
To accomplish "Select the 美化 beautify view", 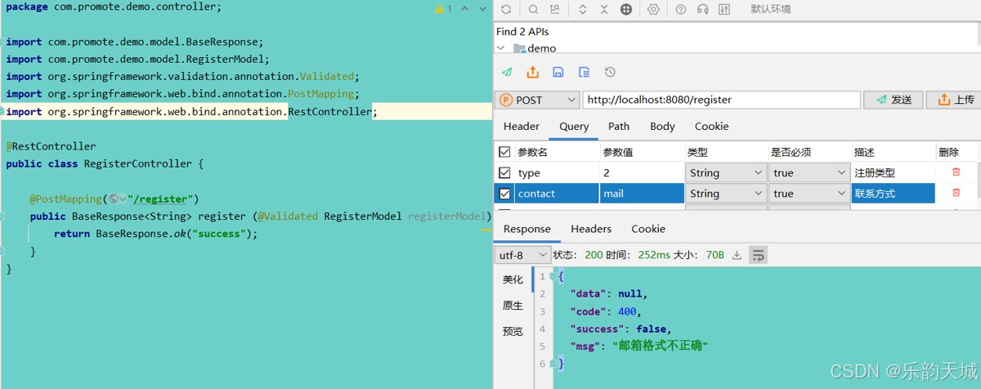I will coord(513,279).
